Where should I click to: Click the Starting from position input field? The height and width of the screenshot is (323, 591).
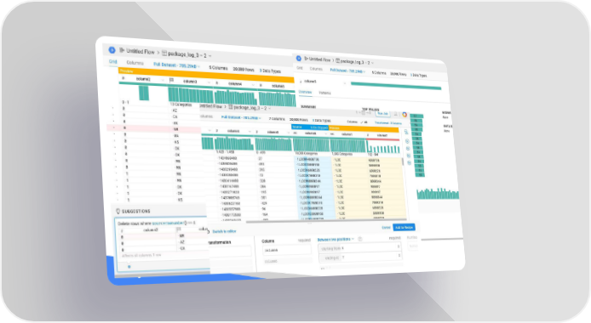360,248
